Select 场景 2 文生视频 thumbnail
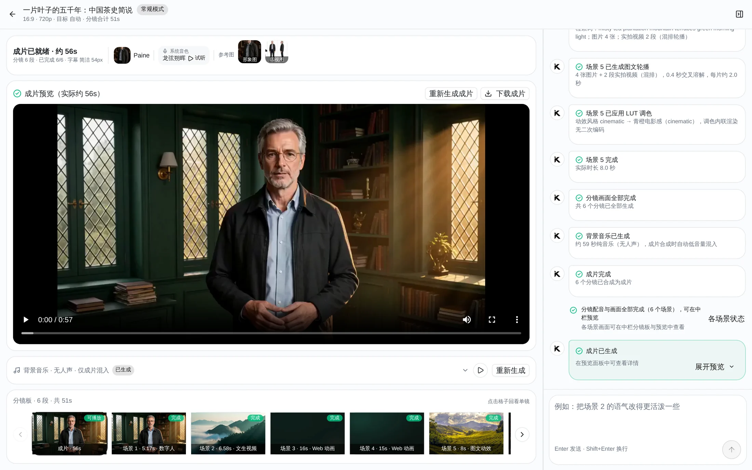The image size is (752, 470). (228, 433)
